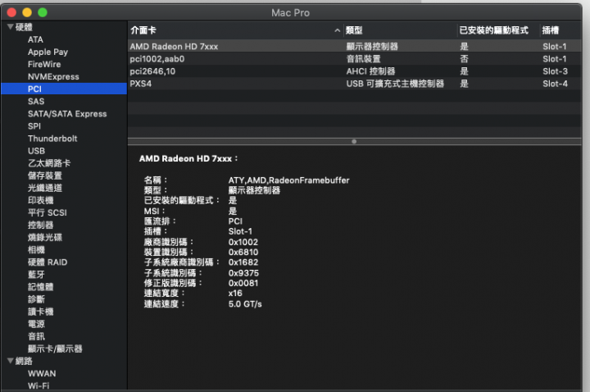Sort by 插槽 column header

551,30
